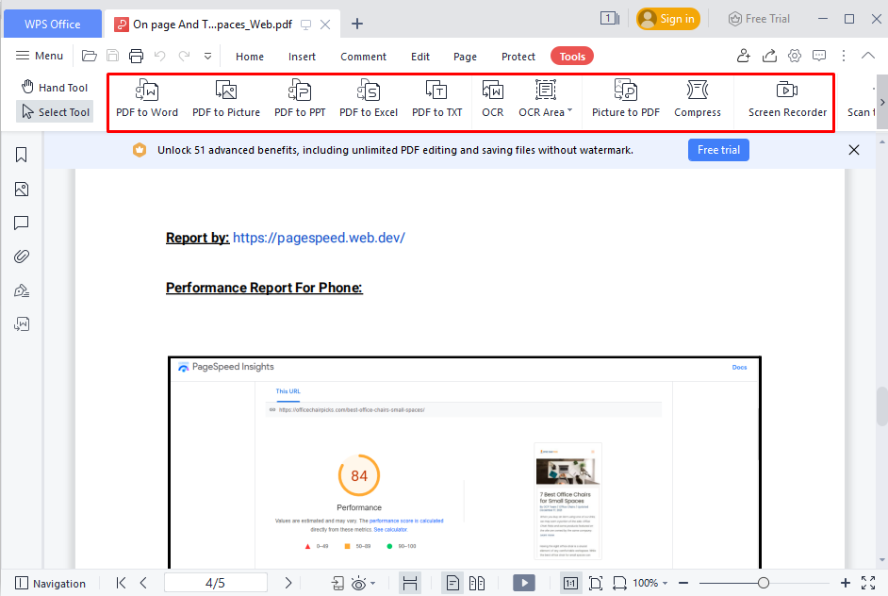888x596 pixels.
Task: Open the pagespeed.web.dev hyperlink
Action: pos(319,238)
